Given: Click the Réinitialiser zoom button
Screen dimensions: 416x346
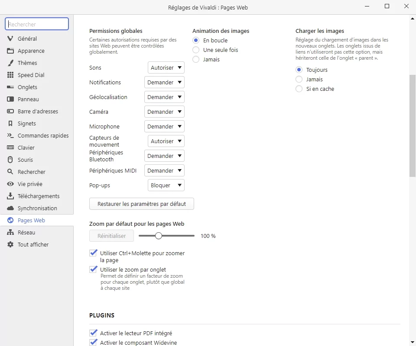Looking at the screenshot, I should pyautogui.click(x=111, y=236).
